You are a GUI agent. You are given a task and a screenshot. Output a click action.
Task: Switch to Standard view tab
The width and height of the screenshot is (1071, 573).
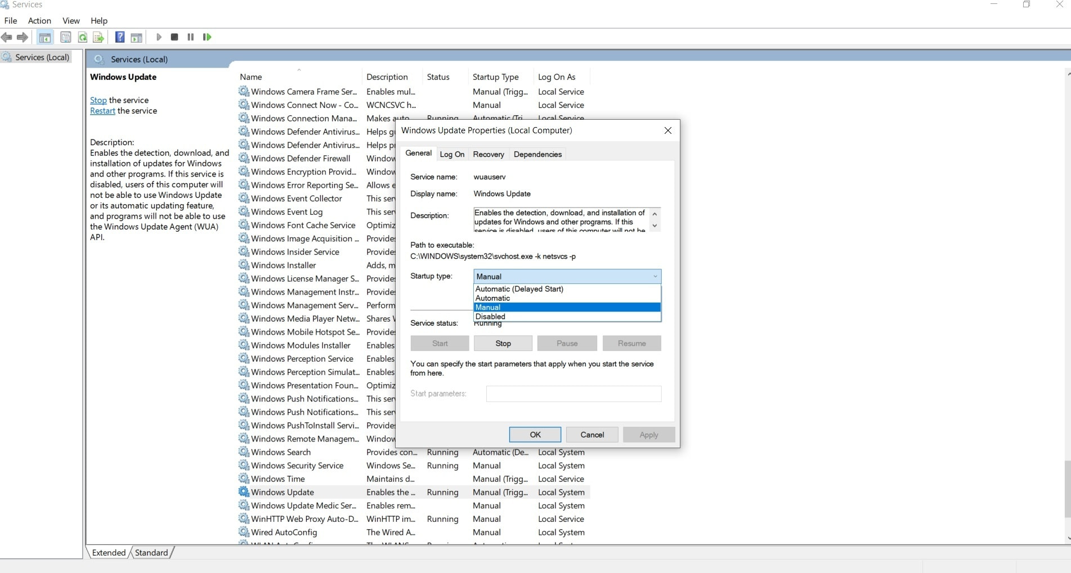tap(151, 552)
